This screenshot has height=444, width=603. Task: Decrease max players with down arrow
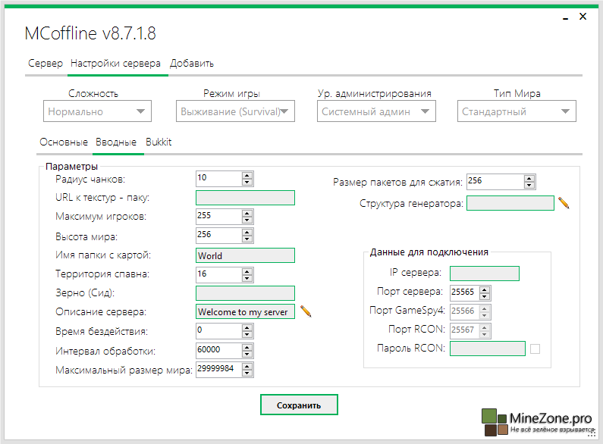point(247,220)
